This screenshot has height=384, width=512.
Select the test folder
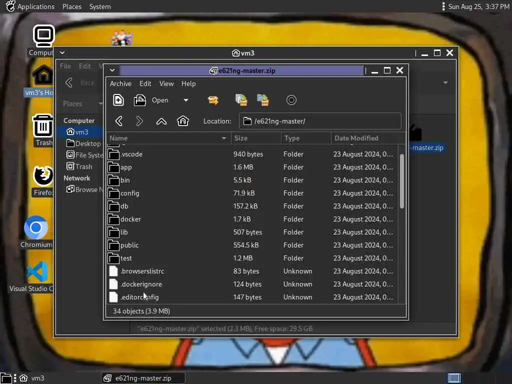(252, 258)
